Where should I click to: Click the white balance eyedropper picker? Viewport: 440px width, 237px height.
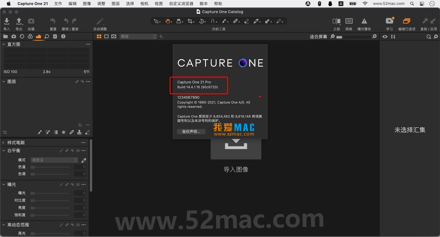[83, 160]
